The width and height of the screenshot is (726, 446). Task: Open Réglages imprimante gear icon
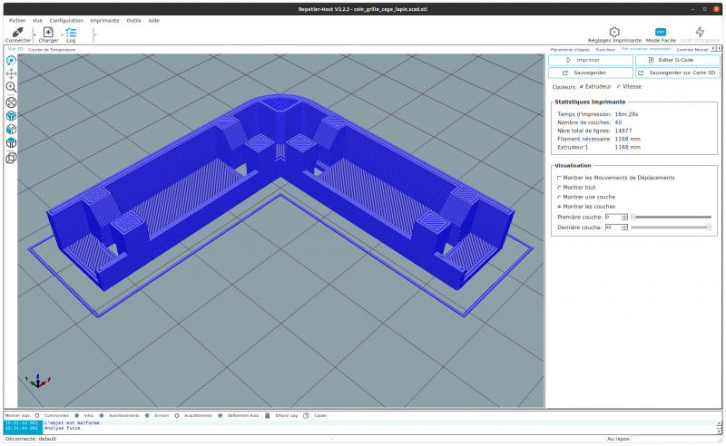614,32
